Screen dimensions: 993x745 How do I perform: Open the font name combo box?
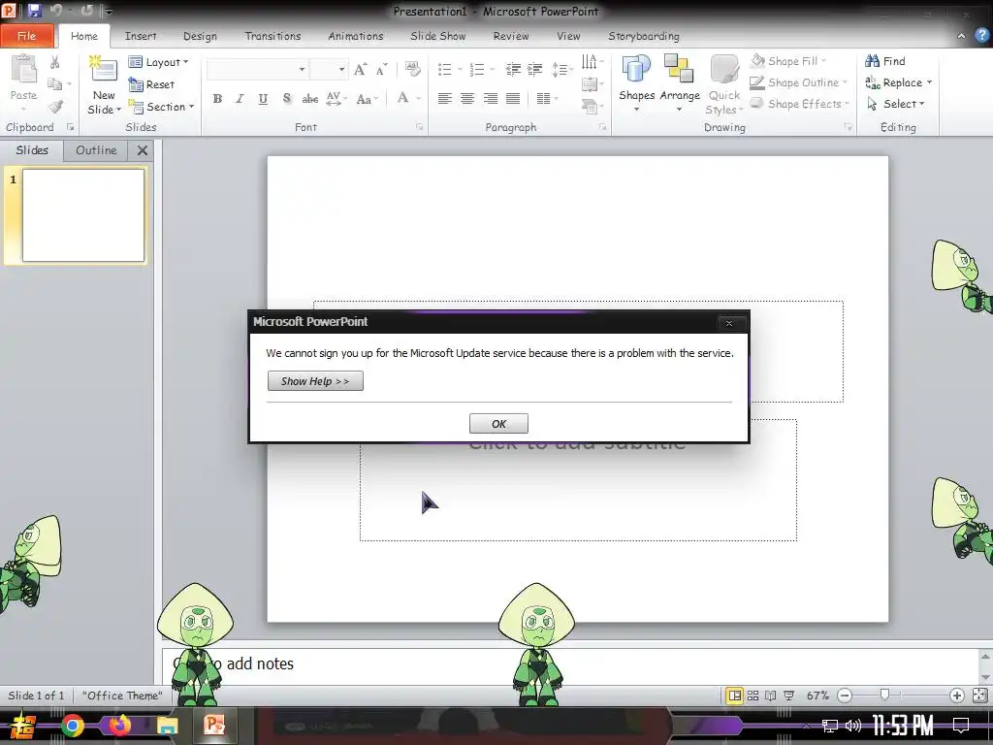(257, 69)
